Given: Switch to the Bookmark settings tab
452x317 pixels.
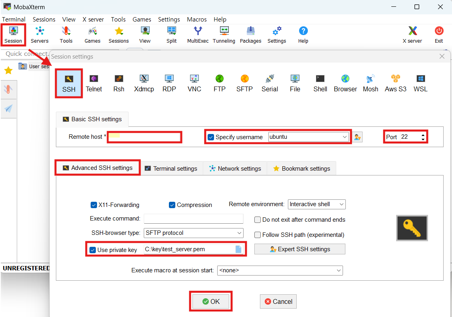Looking at the screenshot, I should pos(301,168).
